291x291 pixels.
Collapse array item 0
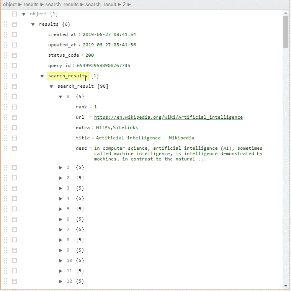tap(60, 97)
